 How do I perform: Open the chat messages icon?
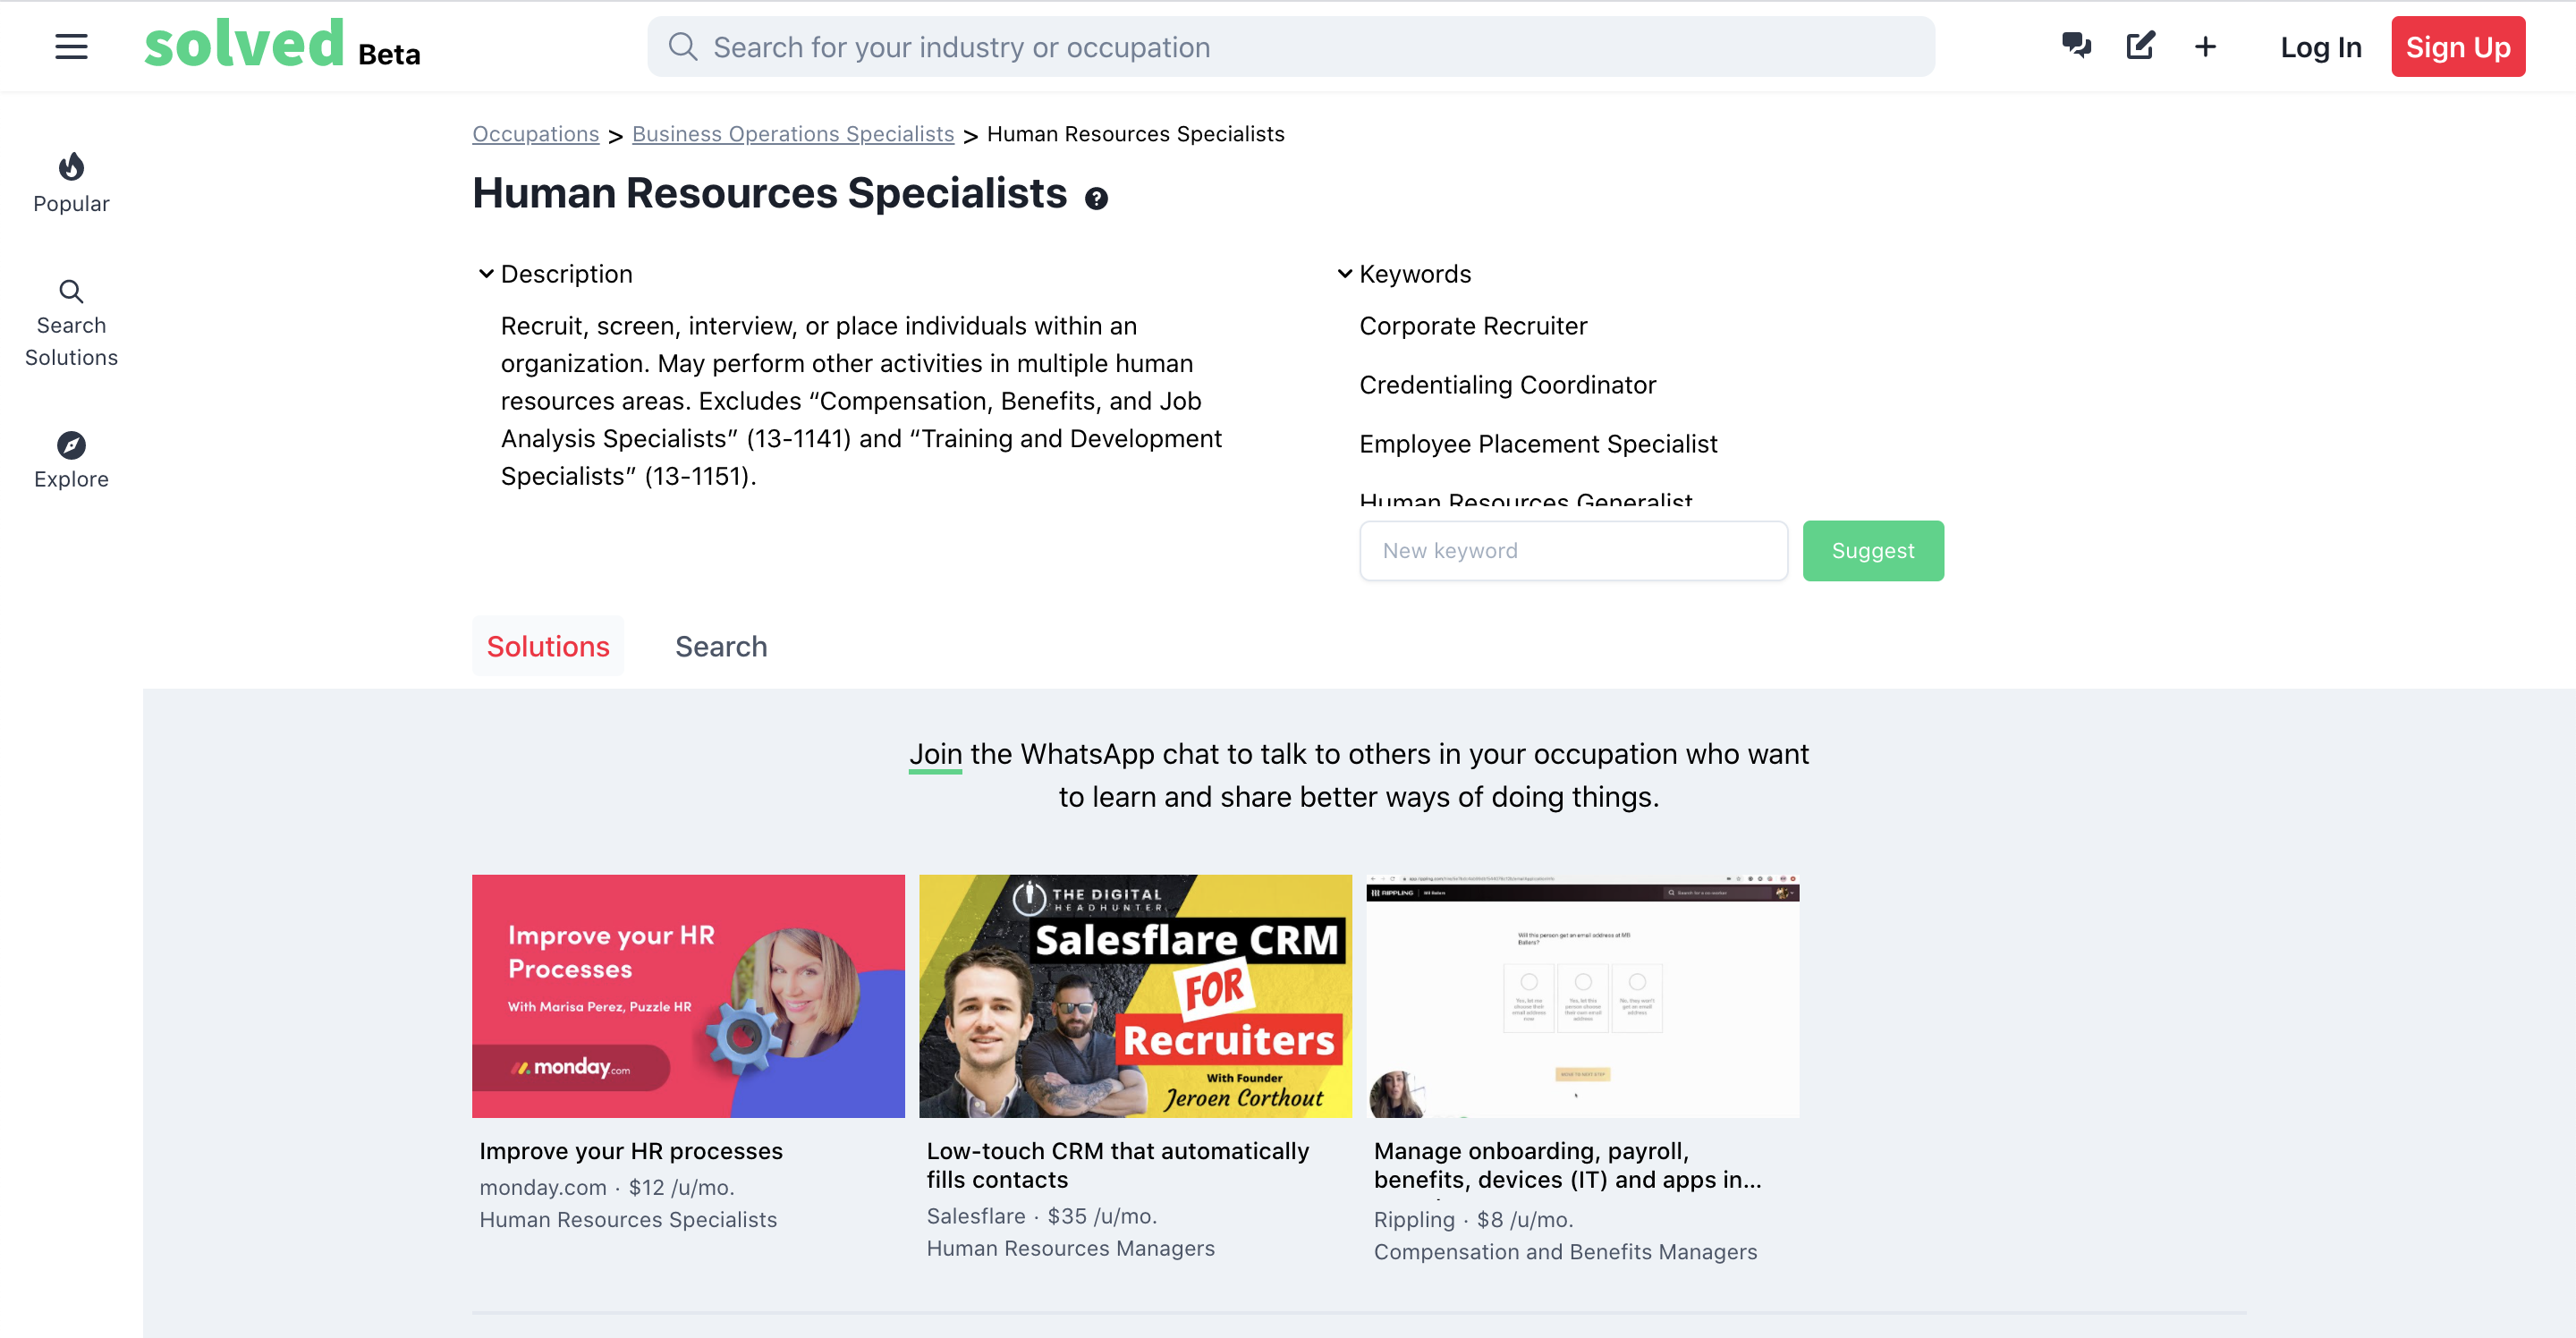[2076, 46]
